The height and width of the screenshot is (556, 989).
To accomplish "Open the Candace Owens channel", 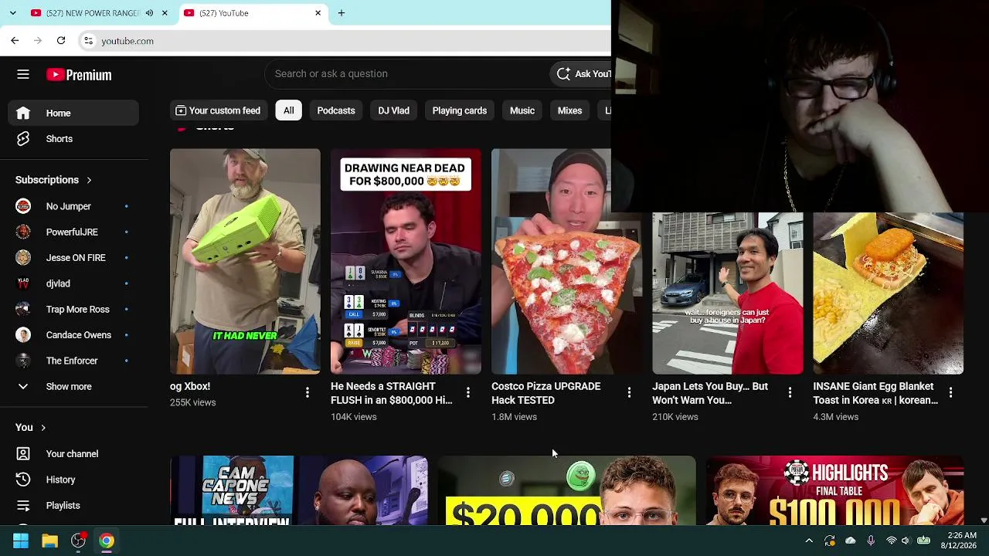I will [x=74, y=335].
